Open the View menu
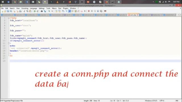The image size is (182, 102). [18, 8]
